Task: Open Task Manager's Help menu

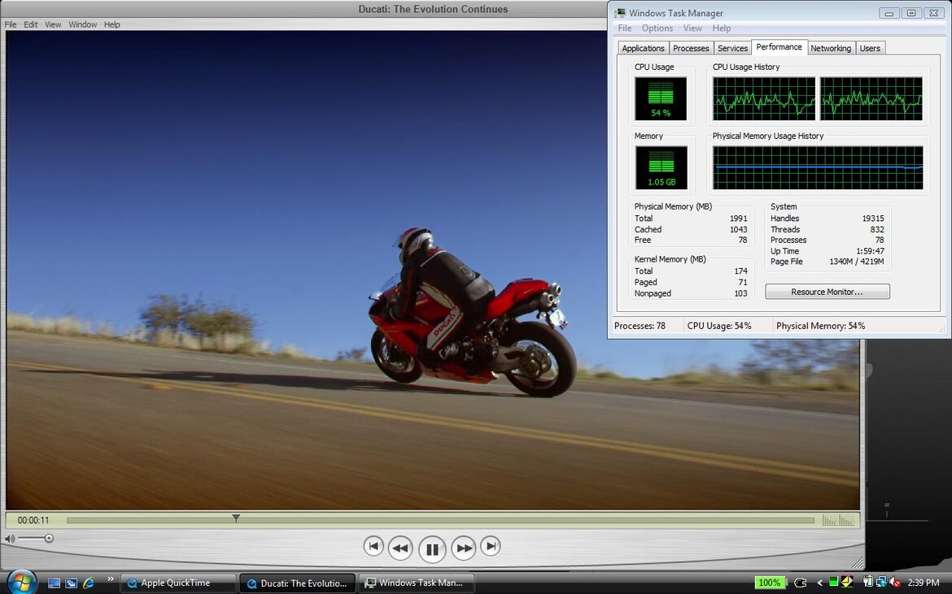Action: [x=722, y=28]
